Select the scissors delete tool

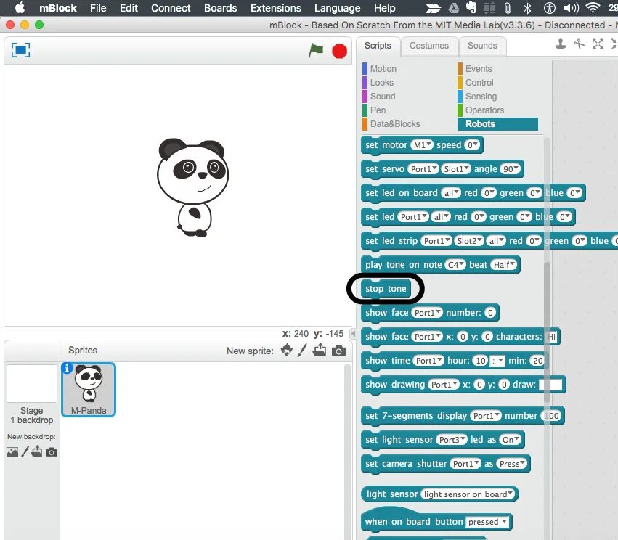(x=579, y=44)
